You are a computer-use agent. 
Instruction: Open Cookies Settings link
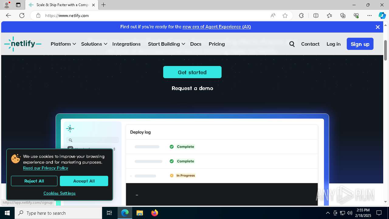(x=60, y=193)
